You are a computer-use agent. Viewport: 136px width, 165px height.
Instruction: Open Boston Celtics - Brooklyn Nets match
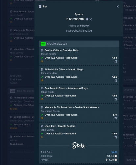point(62,50)
